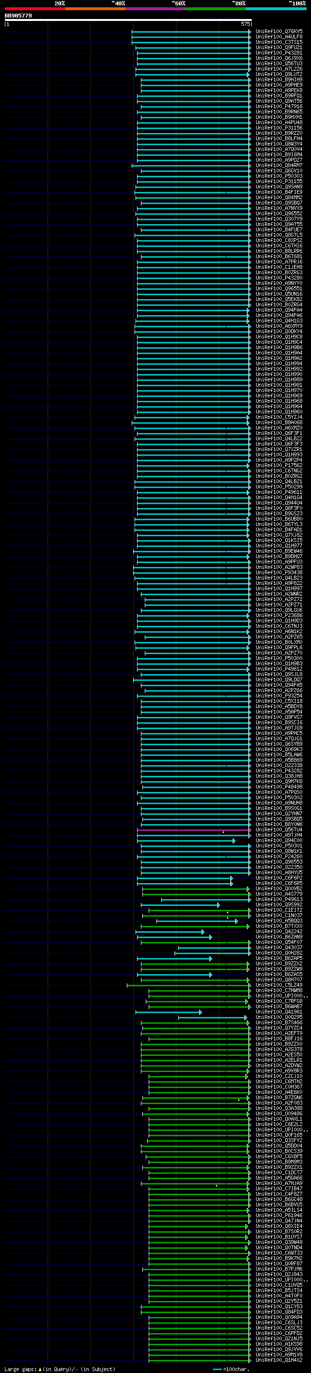Select label UniRef100_Q8H707

coord(279,979)
